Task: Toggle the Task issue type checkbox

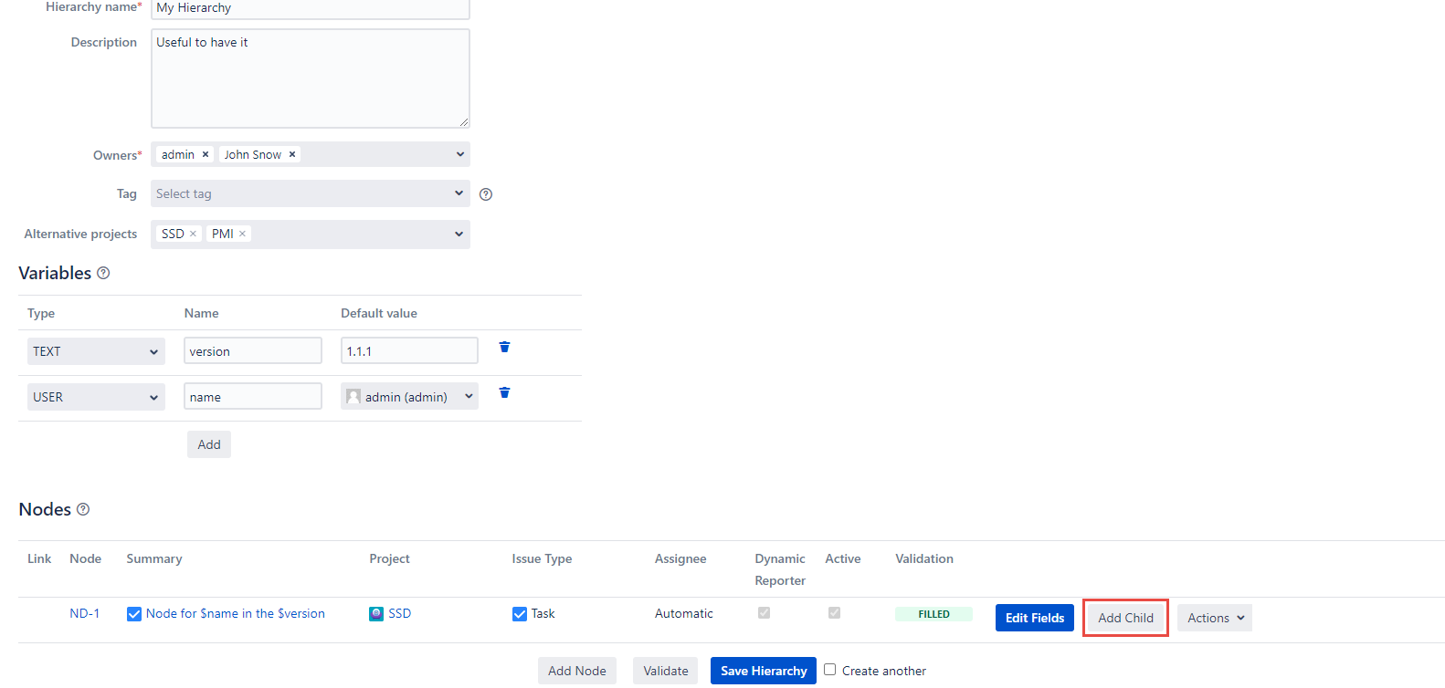Action: pyautogui.click(x=520, y=614)
